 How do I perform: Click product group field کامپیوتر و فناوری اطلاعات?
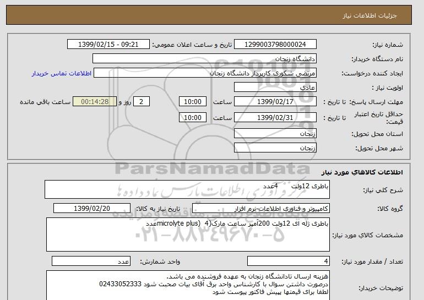260,209
